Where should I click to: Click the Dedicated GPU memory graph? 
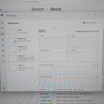tap(68, 70)
